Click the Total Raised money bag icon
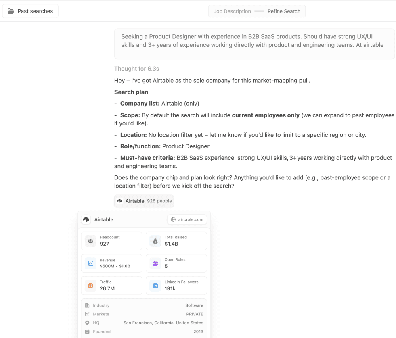This screenshot has width=396, height=338. pyautogui.click(x=155, y=241)
